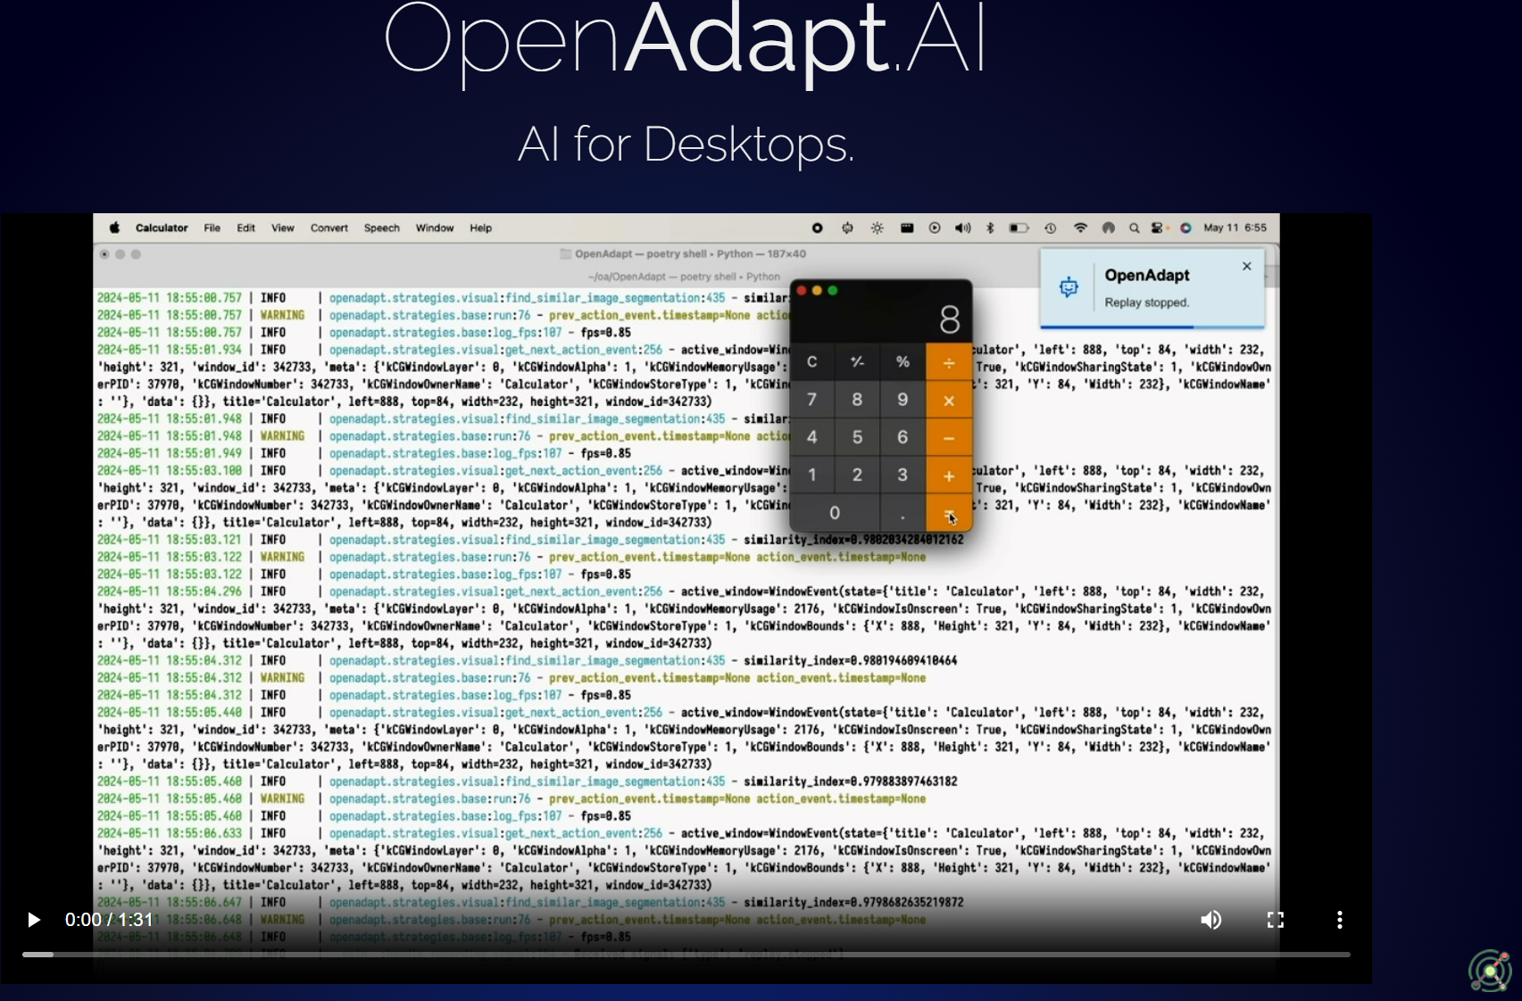The image size is (1522, 1001).
Task: Click the brightness sun menu bar icon
Action: pyautogui.click(x=877, y=228)
